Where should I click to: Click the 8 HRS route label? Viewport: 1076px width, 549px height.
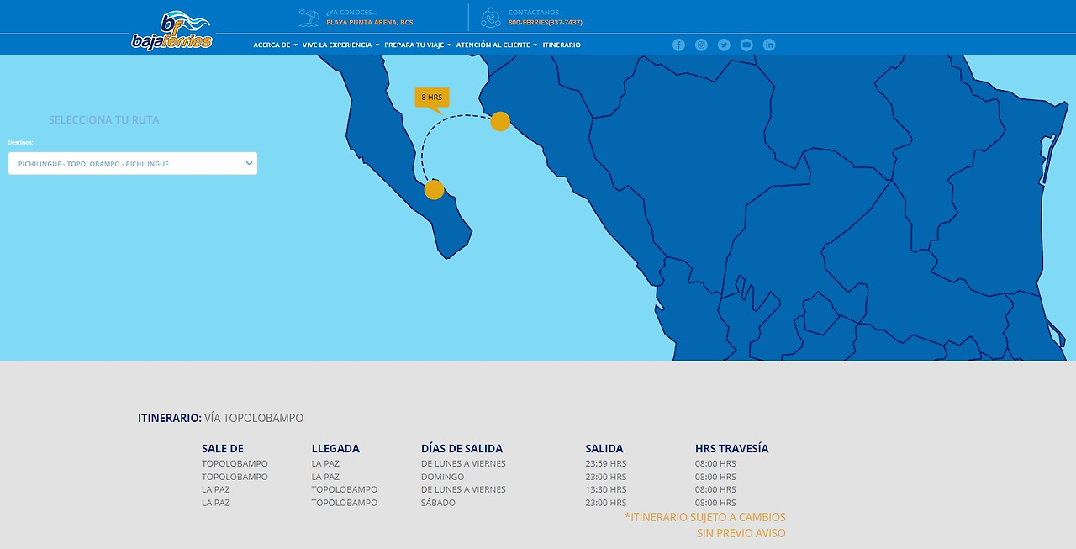click(x=432, y=98)
